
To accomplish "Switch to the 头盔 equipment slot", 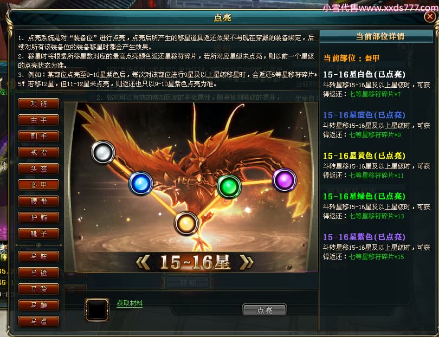I will tap(38, 169).
